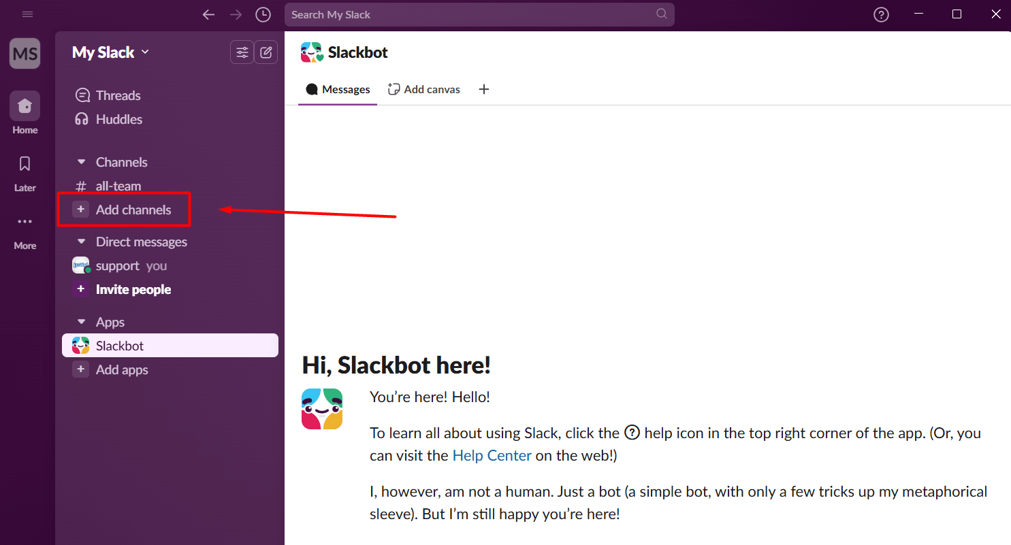Viewport: 1011px width, 545px height.
Task: Go back with the left arrow
Action: point(209,14)
